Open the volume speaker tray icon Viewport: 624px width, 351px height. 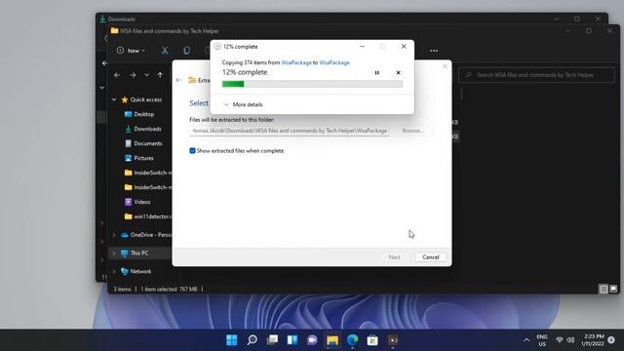[570, 340]
